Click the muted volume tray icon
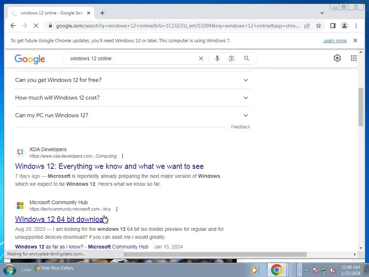The width and height of the screenshot is (369, 277). (x=333, y=271)
